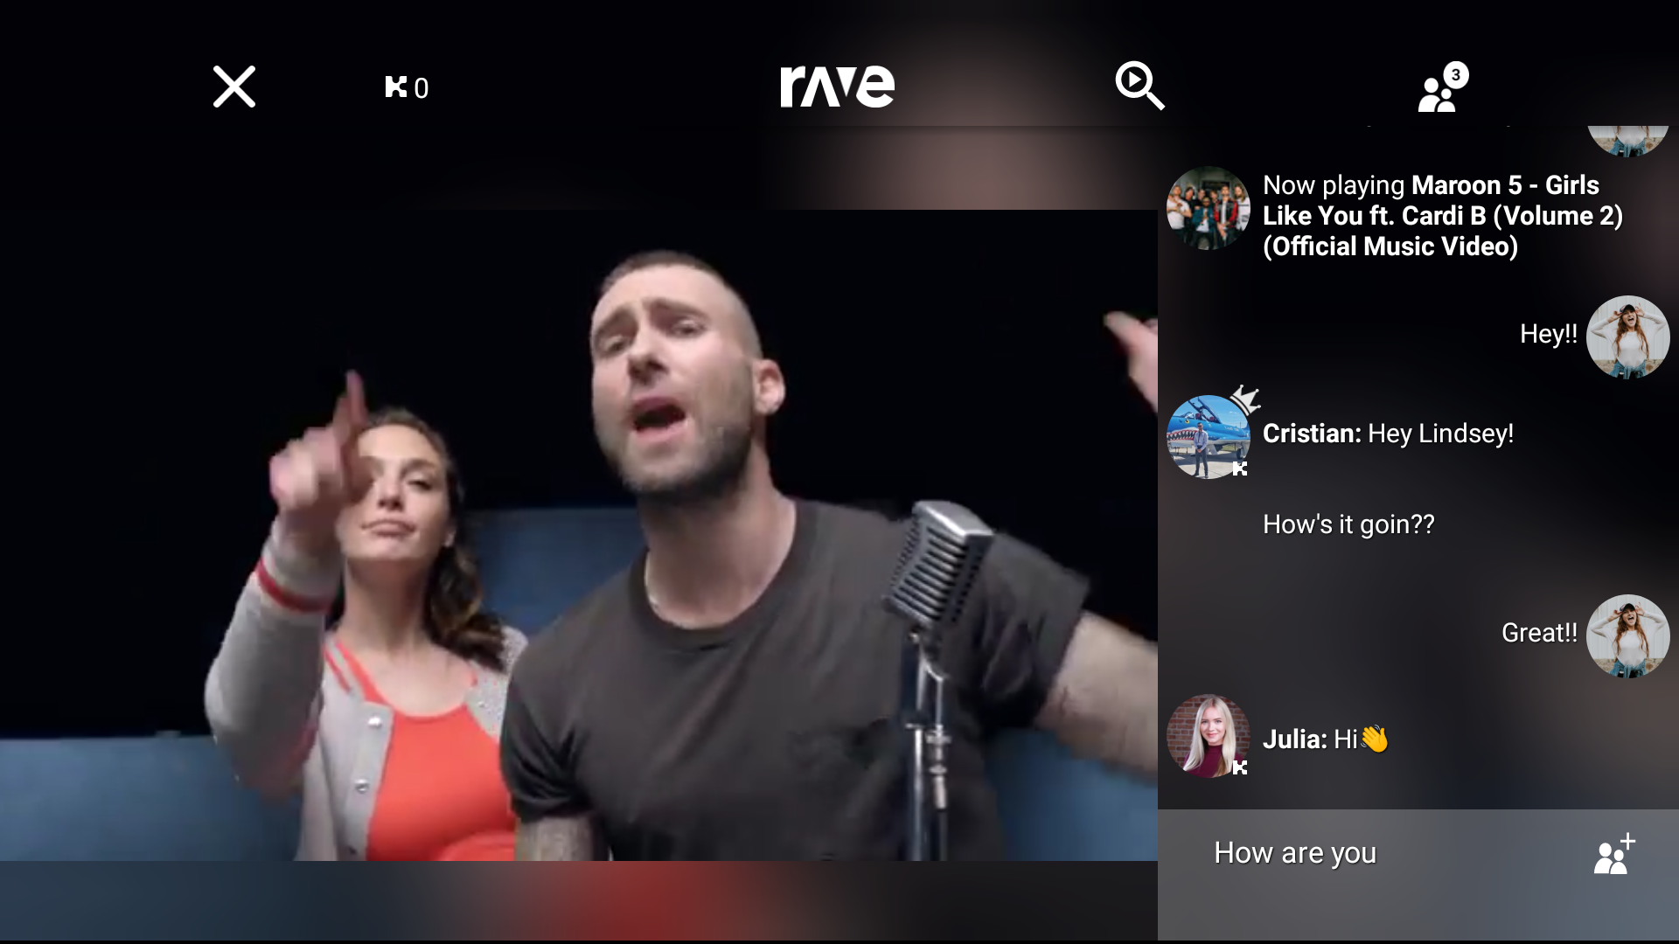The width and height of the screenshot is (1679, 944).
Task: Open Julia's profile avatar
Action: point(1209,736)
